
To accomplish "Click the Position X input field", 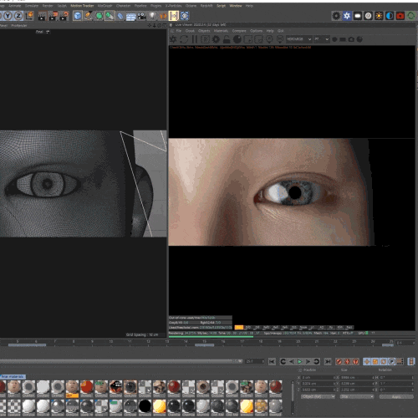I will pos(318,378).
